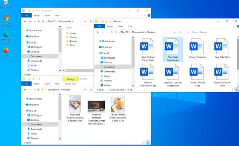The width and height of the screenshot is (239, 146).
Task: Click Back arrow in Recipes window
Action: pos(98,32)
